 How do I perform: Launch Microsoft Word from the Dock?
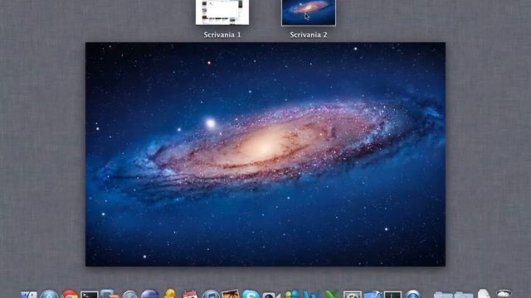(x=312, y=295)
